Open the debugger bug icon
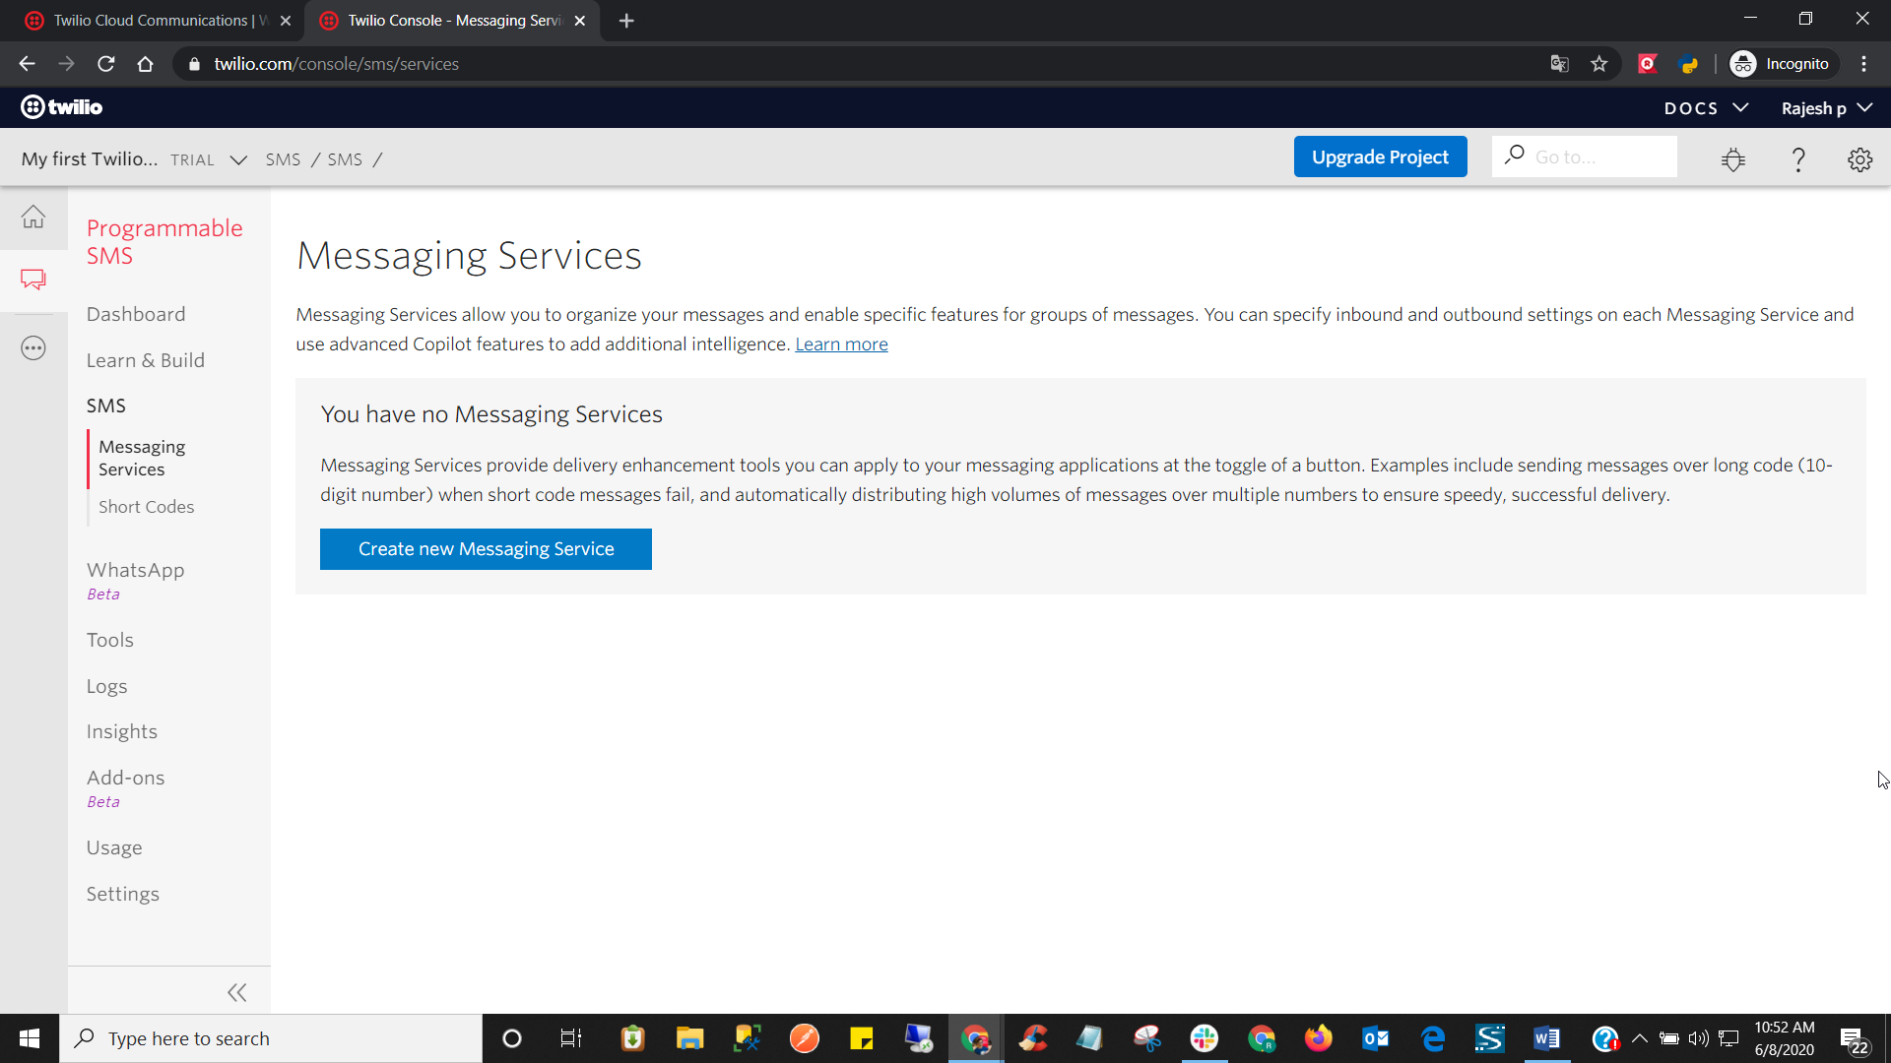Image resolution: width=1891 pixels, height=1063 pixels. (1733, 159)
